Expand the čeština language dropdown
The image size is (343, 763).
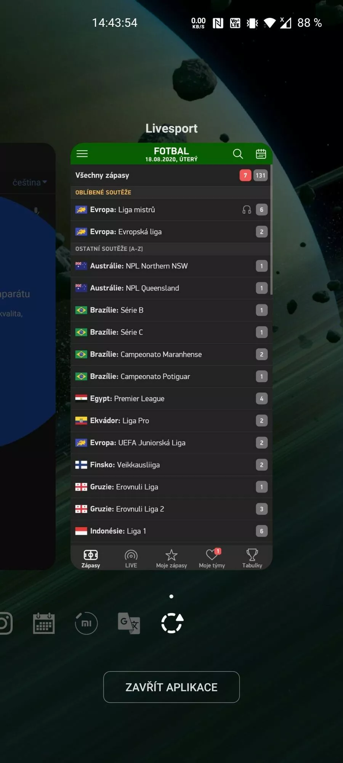[x=30, y=182]
